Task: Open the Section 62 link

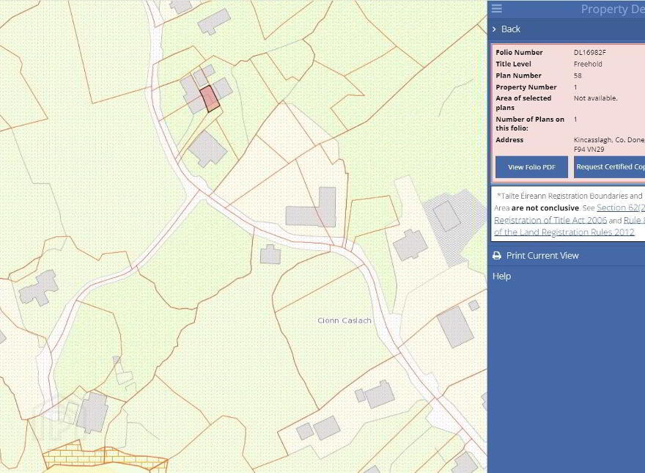Action: [x=621, y=208]
